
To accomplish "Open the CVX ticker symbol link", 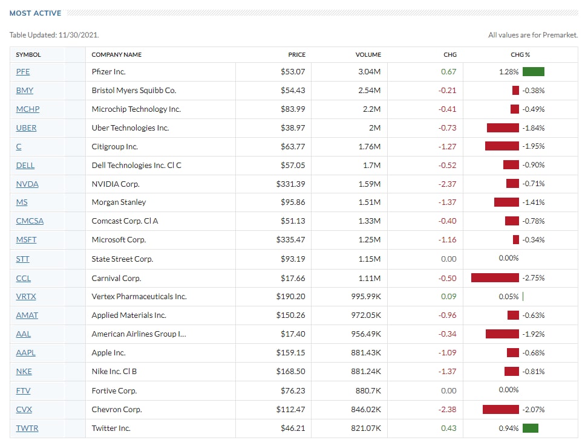I will click(x=24, y=409).
